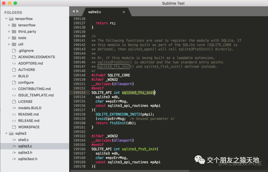The width and height of the screenshot is (268, 172).
Task: Click sqlite3_fts5_init function on line 199166
Action: (x=139, y=149)
